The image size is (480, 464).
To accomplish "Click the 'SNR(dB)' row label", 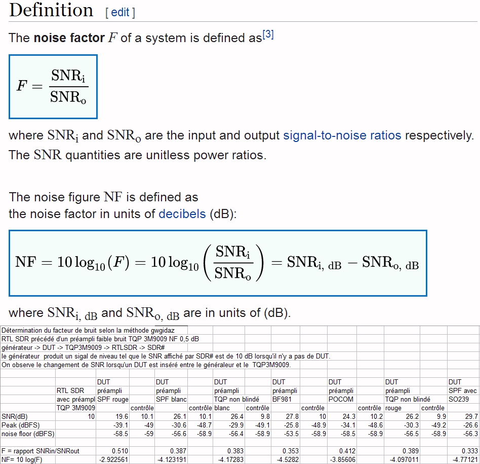I will [14, 416].
